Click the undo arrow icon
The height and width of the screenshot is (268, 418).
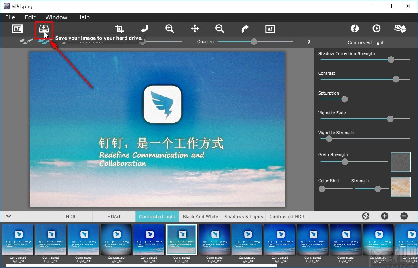pyautogui.click(x=144, y=29)
